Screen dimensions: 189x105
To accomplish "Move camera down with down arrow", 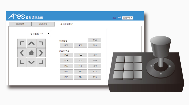I will [x=31, y=62].
